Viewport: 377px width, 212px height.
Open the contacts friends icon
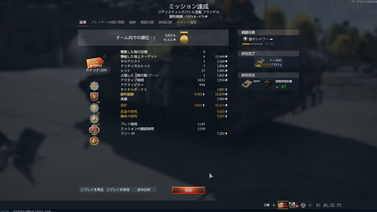325,205
